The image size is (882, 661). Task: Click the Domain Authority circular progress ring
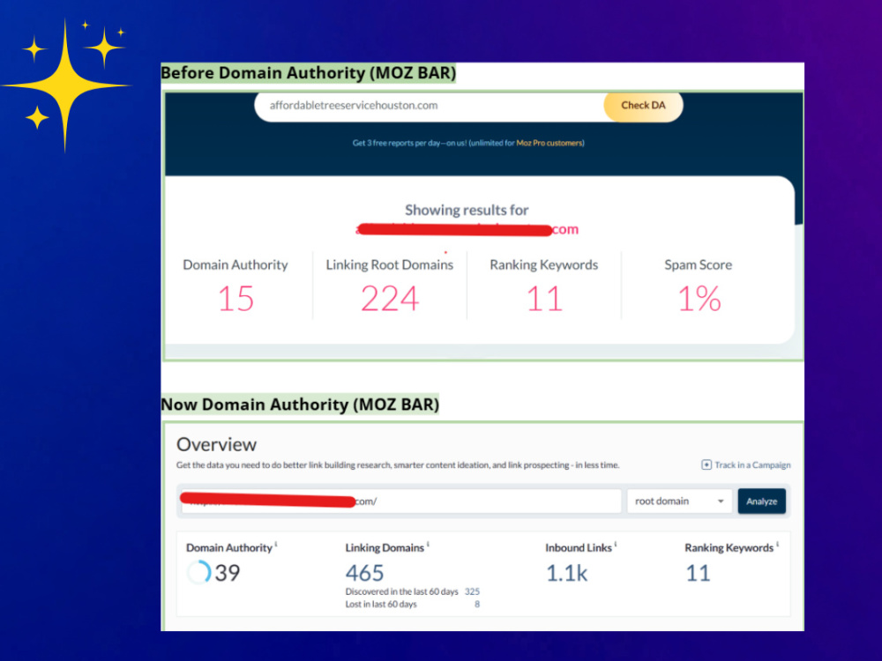(x=198, y=573)
